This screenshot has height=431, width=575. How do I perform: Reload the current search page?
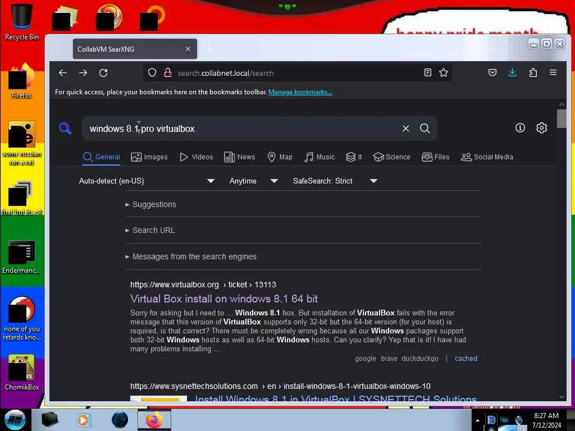(x=103, y=73)
